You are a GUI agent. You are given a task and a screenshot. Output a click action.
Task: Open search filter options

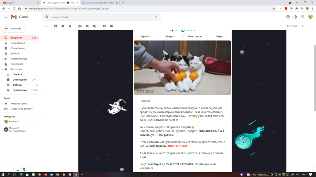click(x=156, y=17)
